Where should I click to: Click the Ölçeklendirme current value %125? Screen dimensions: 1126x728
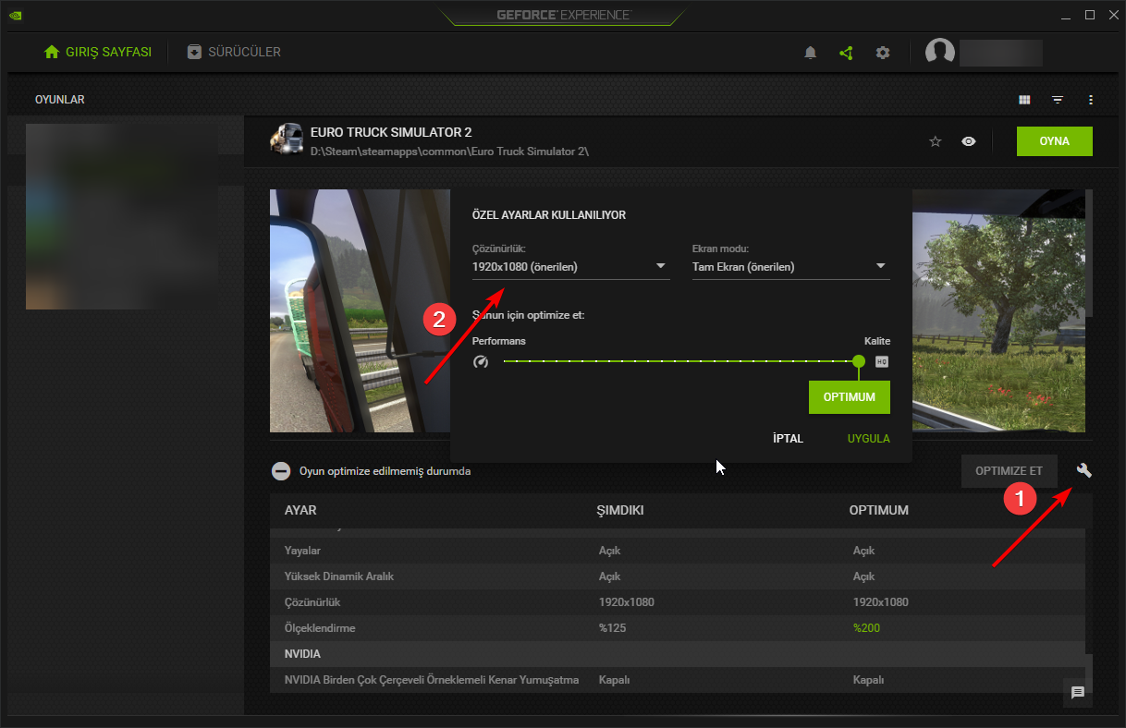(x=613, y=628)
